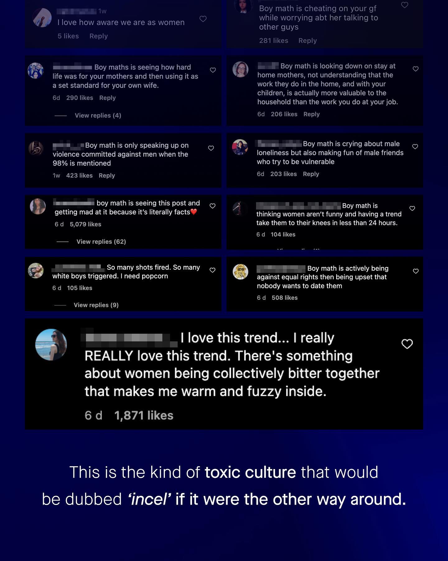Like the 'women aren't funny' comment
Viewport: 448px width, 561px height.
[x=412, y=209]
